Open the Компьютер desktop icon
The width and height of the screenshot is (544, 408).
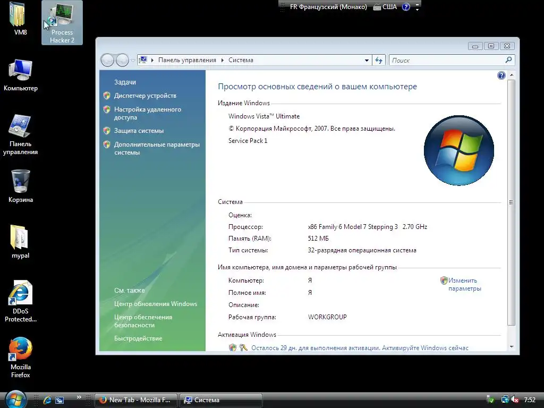point(21,74)
